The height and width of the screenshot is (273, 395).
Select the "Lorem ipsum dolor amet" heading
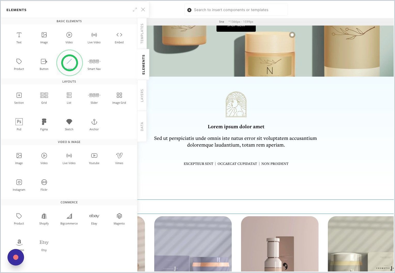tap(236, 127)
